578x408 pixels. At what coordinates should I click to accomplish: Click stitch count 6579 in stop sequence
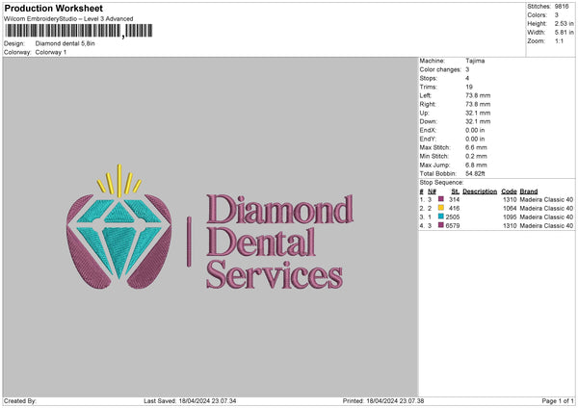click(453, 226)
